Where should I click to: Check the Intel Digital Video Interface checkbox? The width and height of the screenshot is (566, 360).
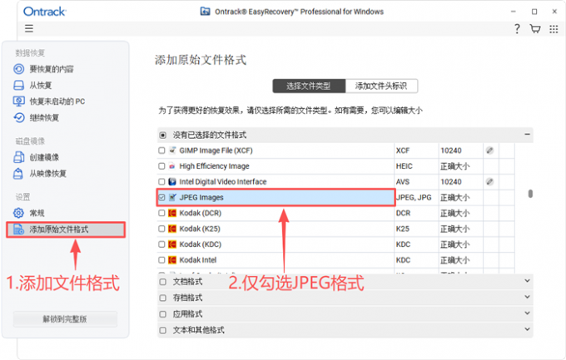point(161,181)
